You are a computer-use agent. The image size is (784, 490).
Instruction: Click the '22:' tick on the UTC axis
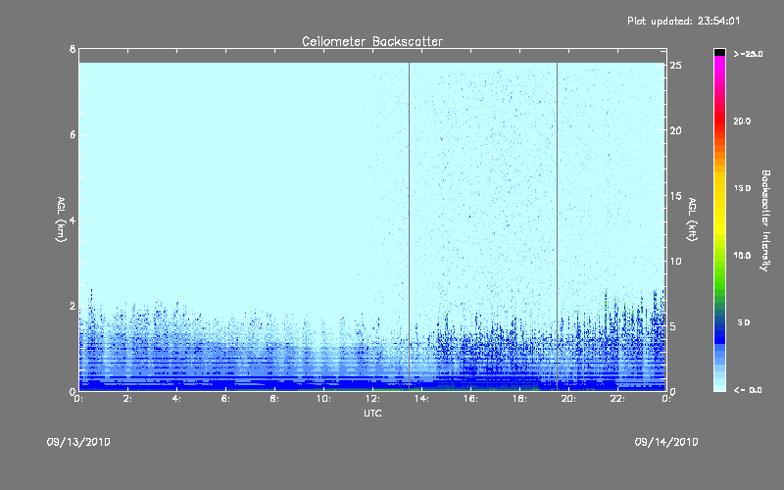click(617, 399)
